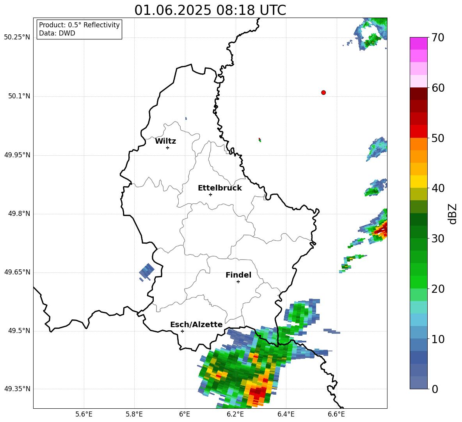Click the 49.95°N latitude label

click(x=17, y=155)
